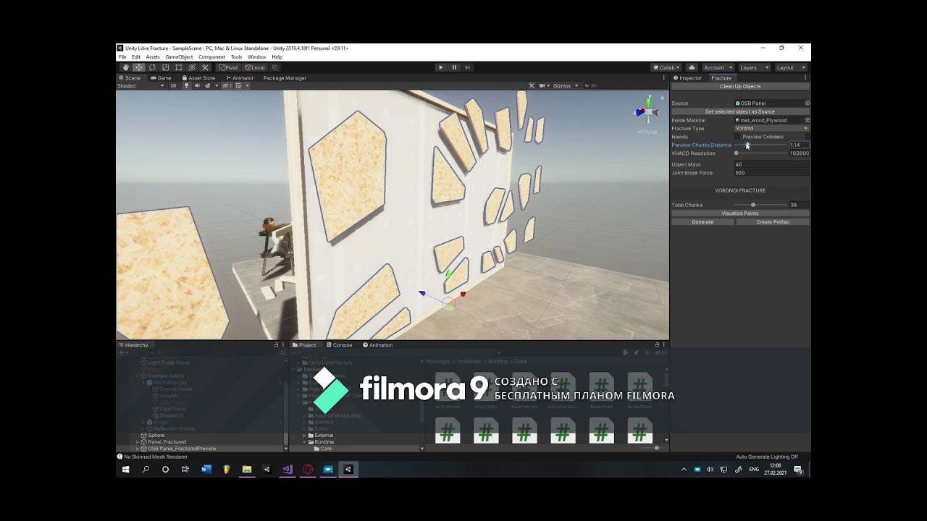Open Word from taskbar
Viewport: 927px width, 521px height.
206,469
